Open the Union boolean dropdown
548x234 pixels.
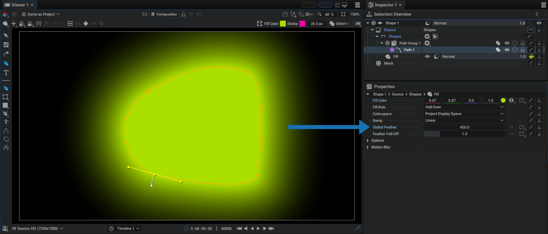tap(339, 24)
